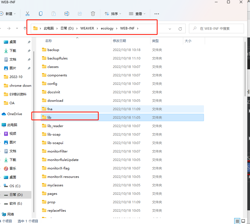Open the more options ellipsis menu

coord(156,14)
